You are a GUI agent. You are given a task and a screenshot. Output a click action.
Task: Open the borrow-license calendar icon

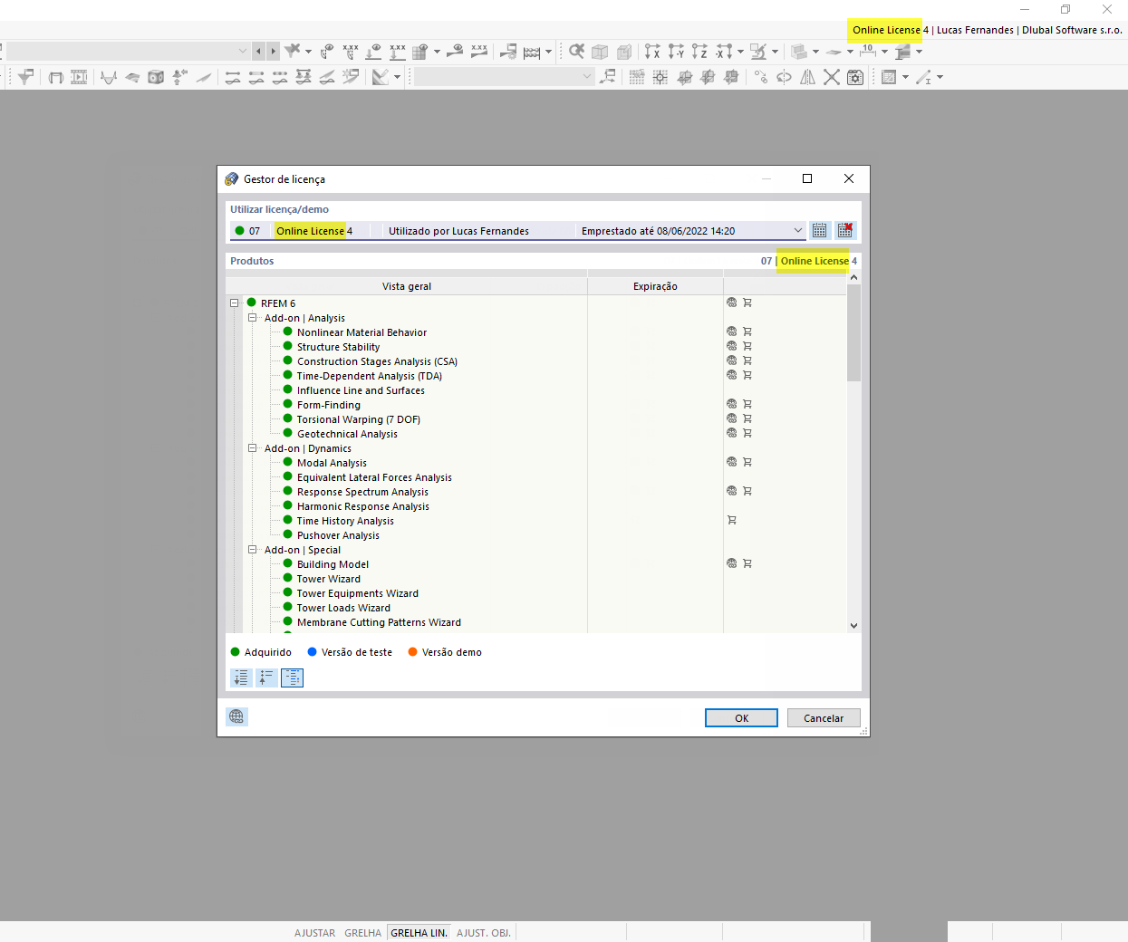point(819,230)
